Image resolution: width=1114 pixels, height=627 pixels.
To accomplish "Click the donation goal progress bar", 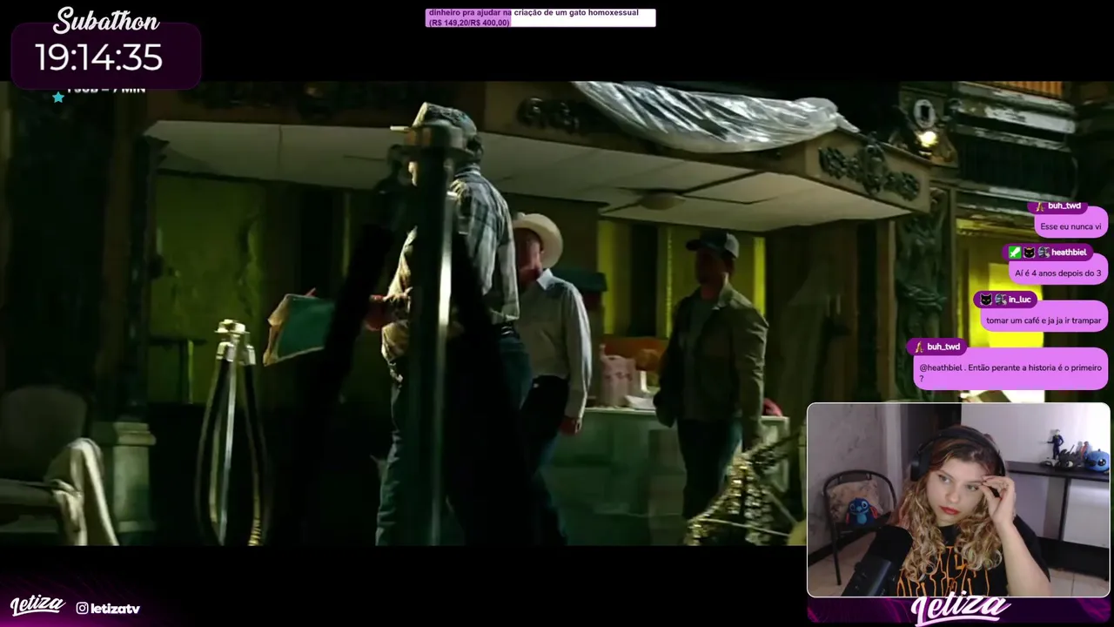I will 540,17.
